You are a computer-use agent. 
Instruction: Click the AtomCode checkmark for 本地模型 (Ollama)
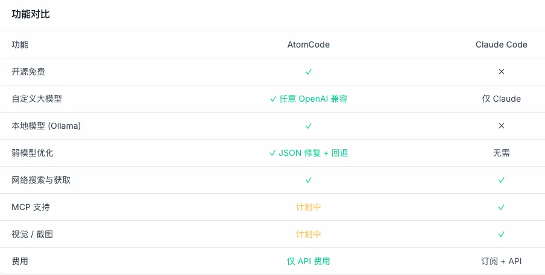pos(308,126)
